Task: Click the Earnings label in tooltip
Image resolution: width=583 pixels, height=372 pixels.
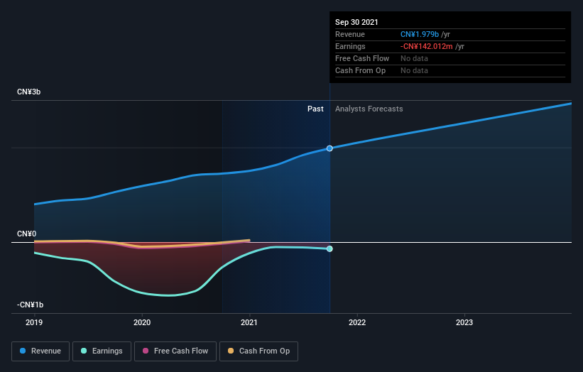Action: (x=350, y=46)
